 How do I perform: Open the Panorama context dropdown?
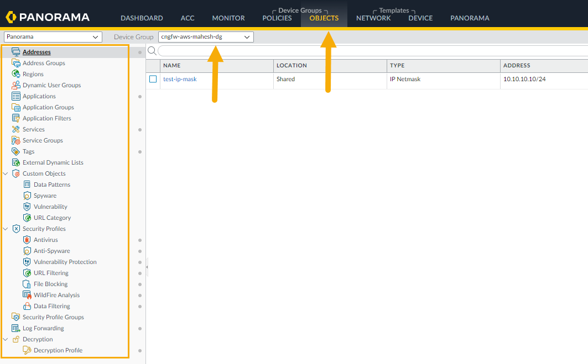[x=53, y=37]
